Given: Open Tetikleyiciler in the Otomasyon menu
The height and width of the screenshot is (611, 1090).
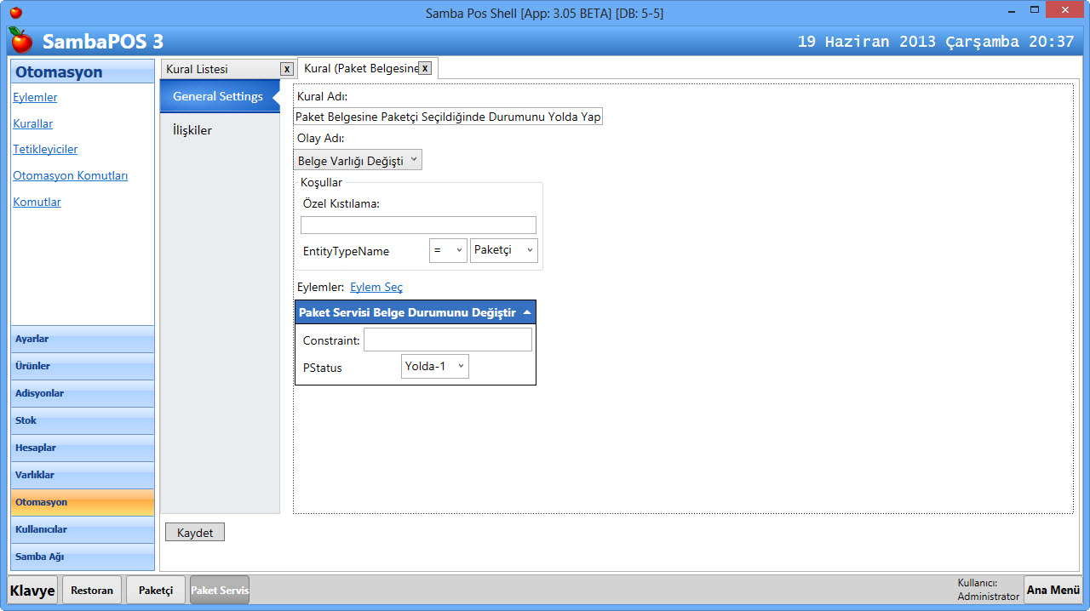Looking at the screenshot, I should [x=45, y=149].
